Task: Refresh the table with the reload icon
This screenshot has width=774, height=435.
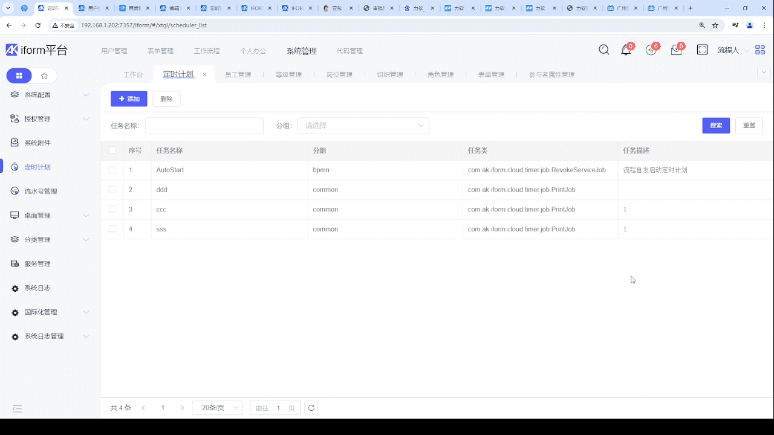Action: tap(311, 408)
